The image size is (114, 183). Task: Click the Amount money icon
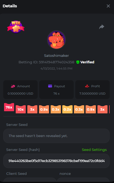click(13, 86)
